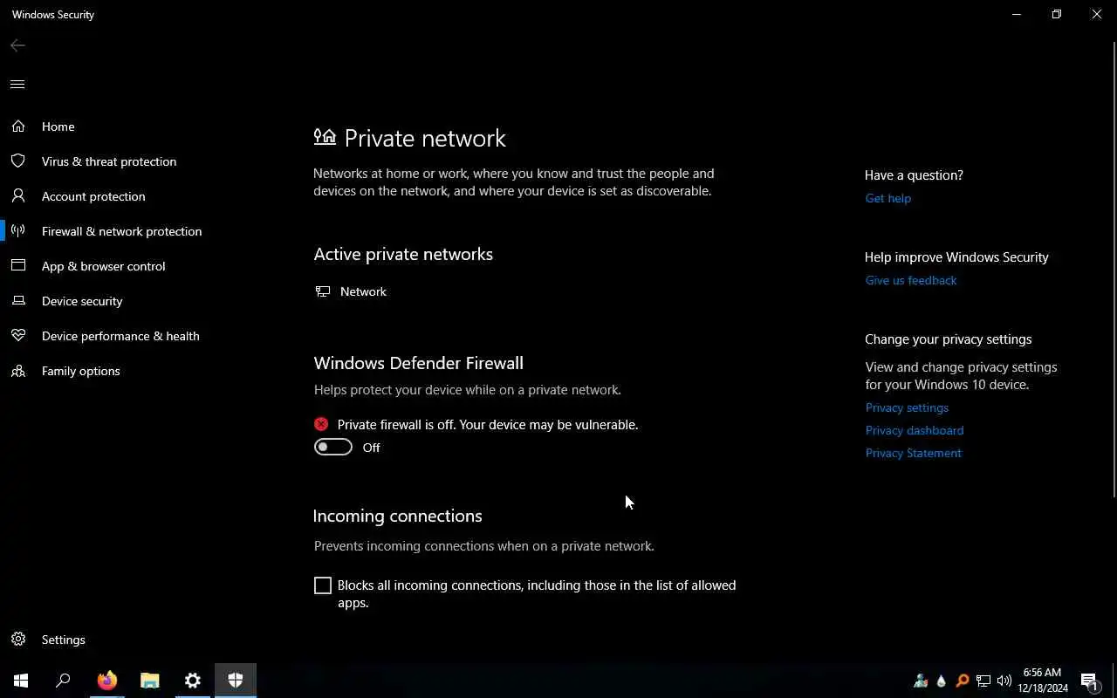Click the Home house icon in sidebar
The height and width of the screenshot is (698, 1117).
tap(18, 127)
